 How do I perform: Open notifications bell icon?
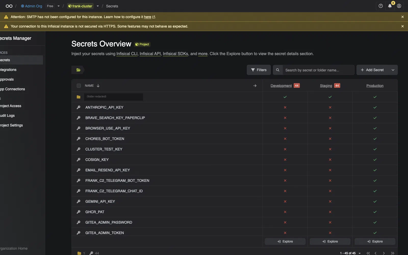click(x=390, y=6)
